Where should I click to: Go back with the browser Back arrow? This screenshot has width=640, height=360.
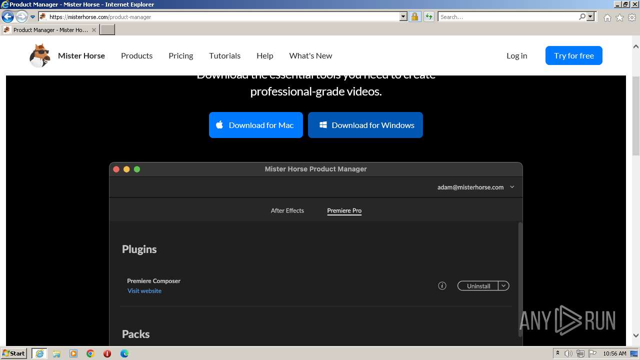(7, 17)
